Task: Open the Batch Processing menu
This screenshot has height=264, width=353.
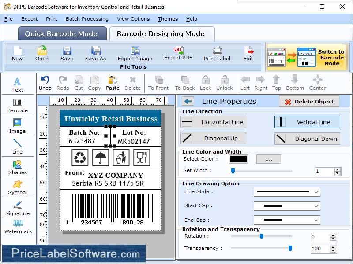Action: [87, 19]
